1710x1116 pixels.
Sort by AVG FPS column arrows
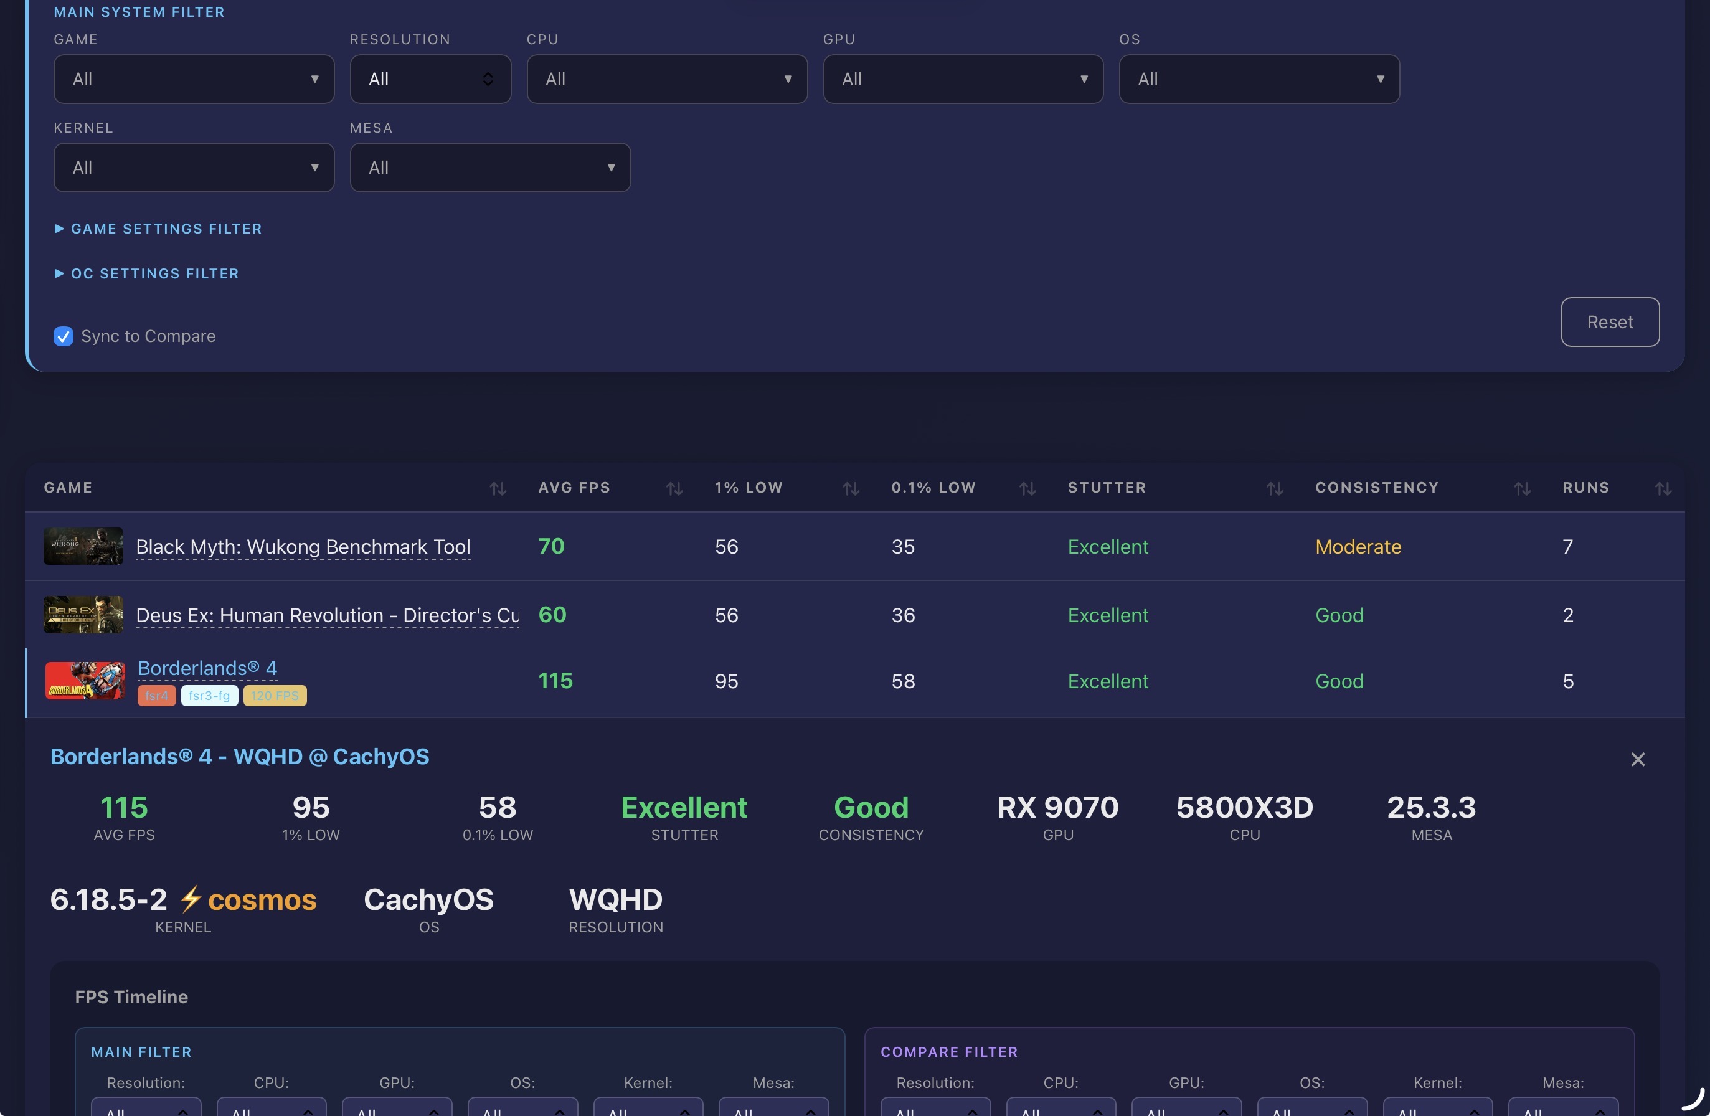(674, 489)
